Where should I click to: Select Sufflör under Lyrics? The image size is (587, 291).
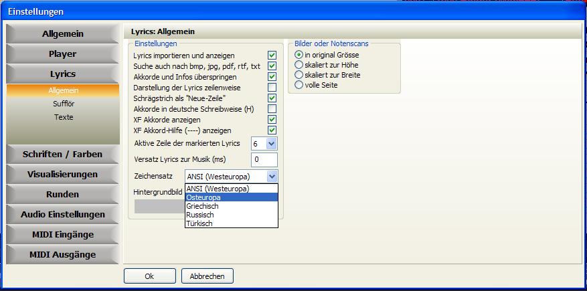point(63,104)
